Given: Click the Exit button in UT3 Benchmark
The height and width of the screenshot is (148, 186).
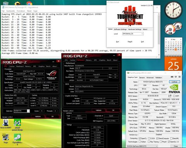Looking at the screenshot, I should [x=142, y=42].
